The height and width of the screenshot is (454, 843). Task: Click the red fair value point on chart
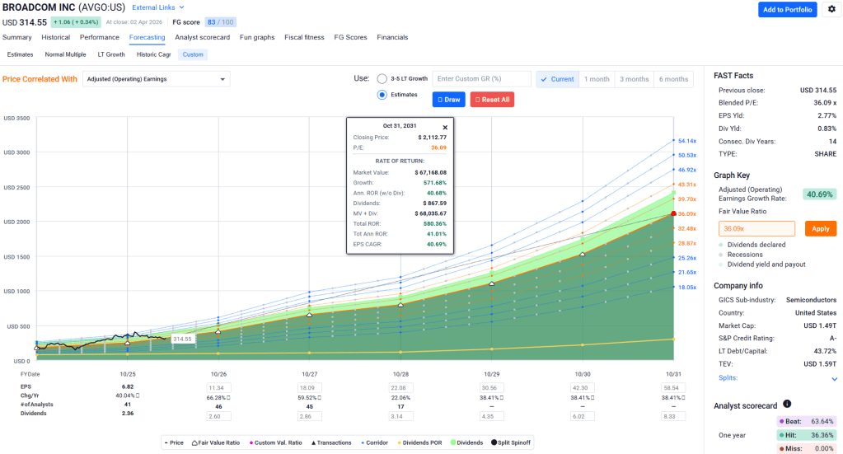(x=674, y=213)
